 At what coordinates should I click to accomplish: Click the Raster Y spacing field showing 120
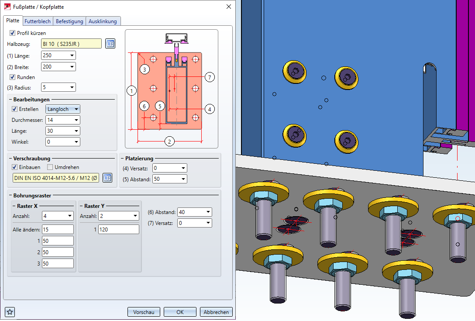click(x=118, y=229)
